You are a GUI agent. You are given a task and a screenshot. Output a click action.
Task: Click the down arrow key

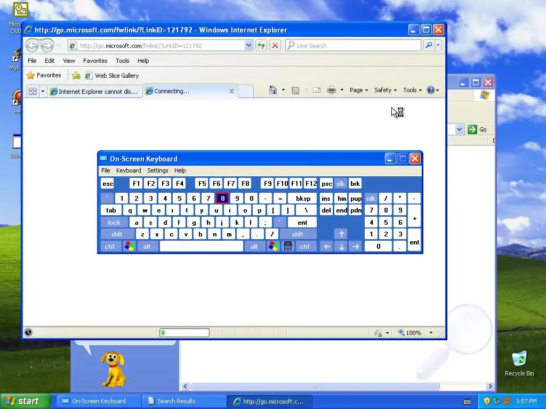[342, 246]
